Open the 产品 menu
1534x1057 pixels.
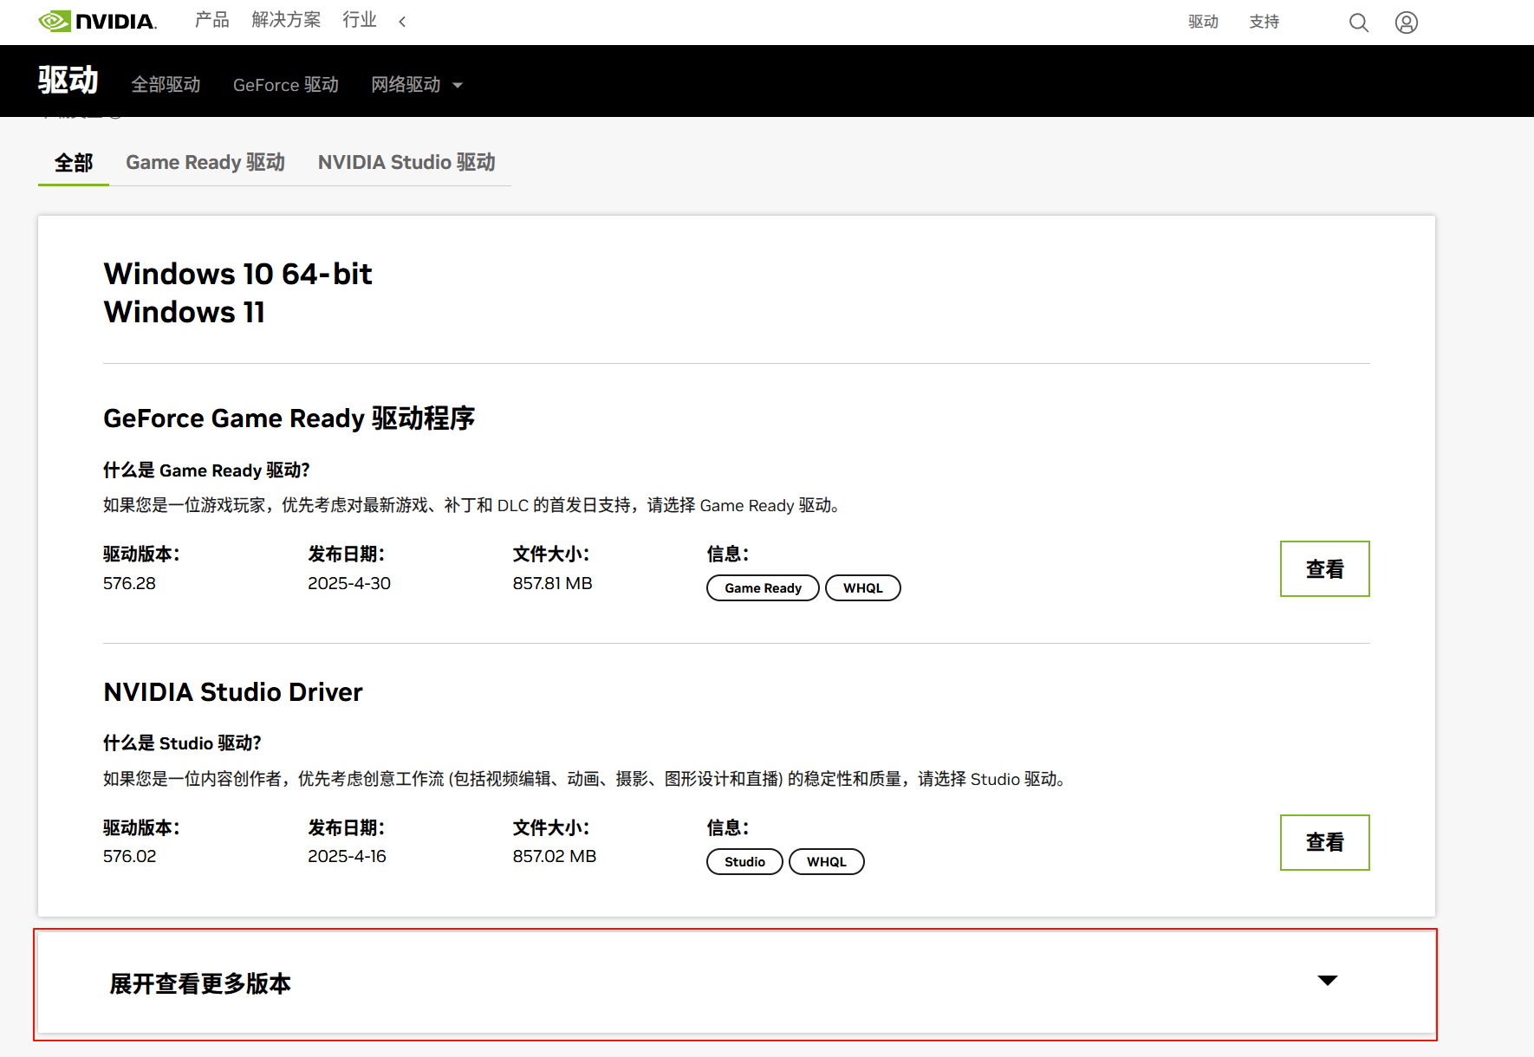pyautogui.click(x=212, y=20)
